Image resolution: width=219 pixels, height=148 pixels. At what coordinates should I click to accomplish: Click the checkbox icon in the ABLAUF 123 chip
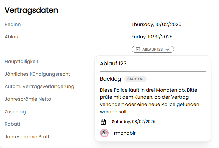coord(138,49)
